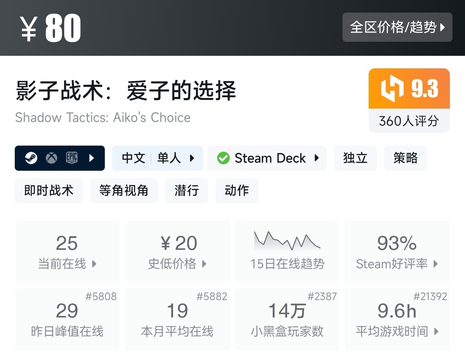Open the 史低价格 lowest price history
This screenshot has height=357, width=465.
(x=177, y=252)
